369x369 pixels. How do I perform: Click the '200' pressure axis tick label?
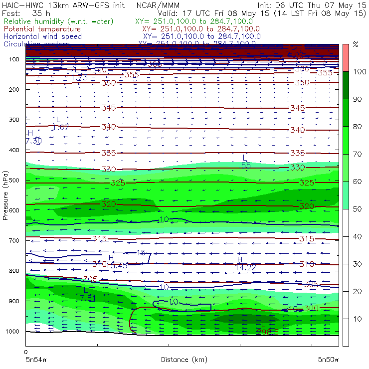coord(14,90)
